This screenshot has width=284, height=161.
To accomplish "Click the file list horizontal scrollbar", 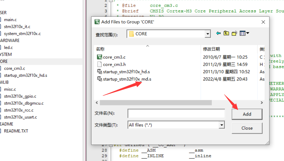I will [156, 103].
